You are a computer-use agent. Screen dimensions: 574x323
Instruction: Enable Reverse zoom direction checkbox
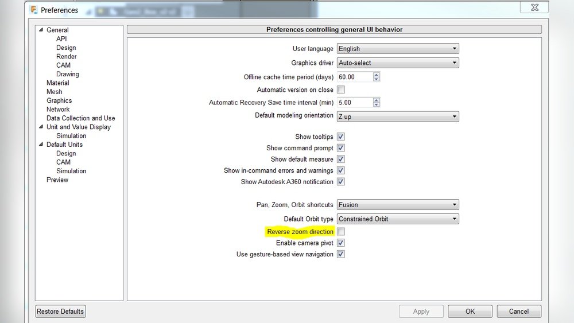point(341,232)
